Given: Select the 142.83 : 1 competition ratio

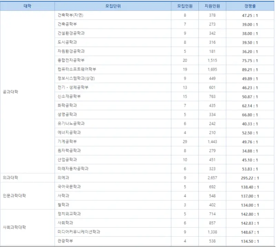Looking at the screenshot, I should pos(250,223).
